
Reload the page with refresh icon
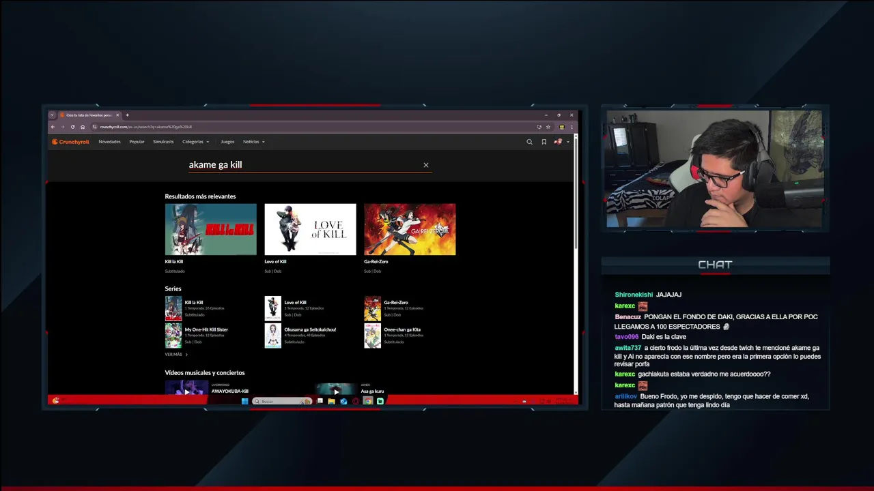(72, 127)
